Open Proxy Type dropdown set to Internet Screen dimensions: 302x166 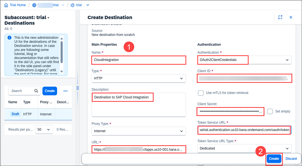pos(139,131)
